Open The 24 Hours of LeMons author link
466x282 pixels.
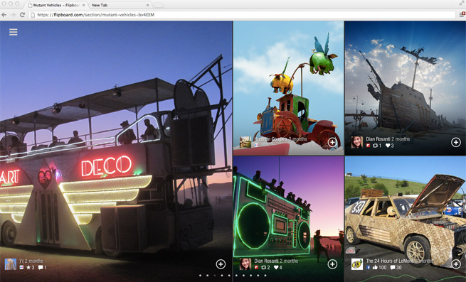390,261
